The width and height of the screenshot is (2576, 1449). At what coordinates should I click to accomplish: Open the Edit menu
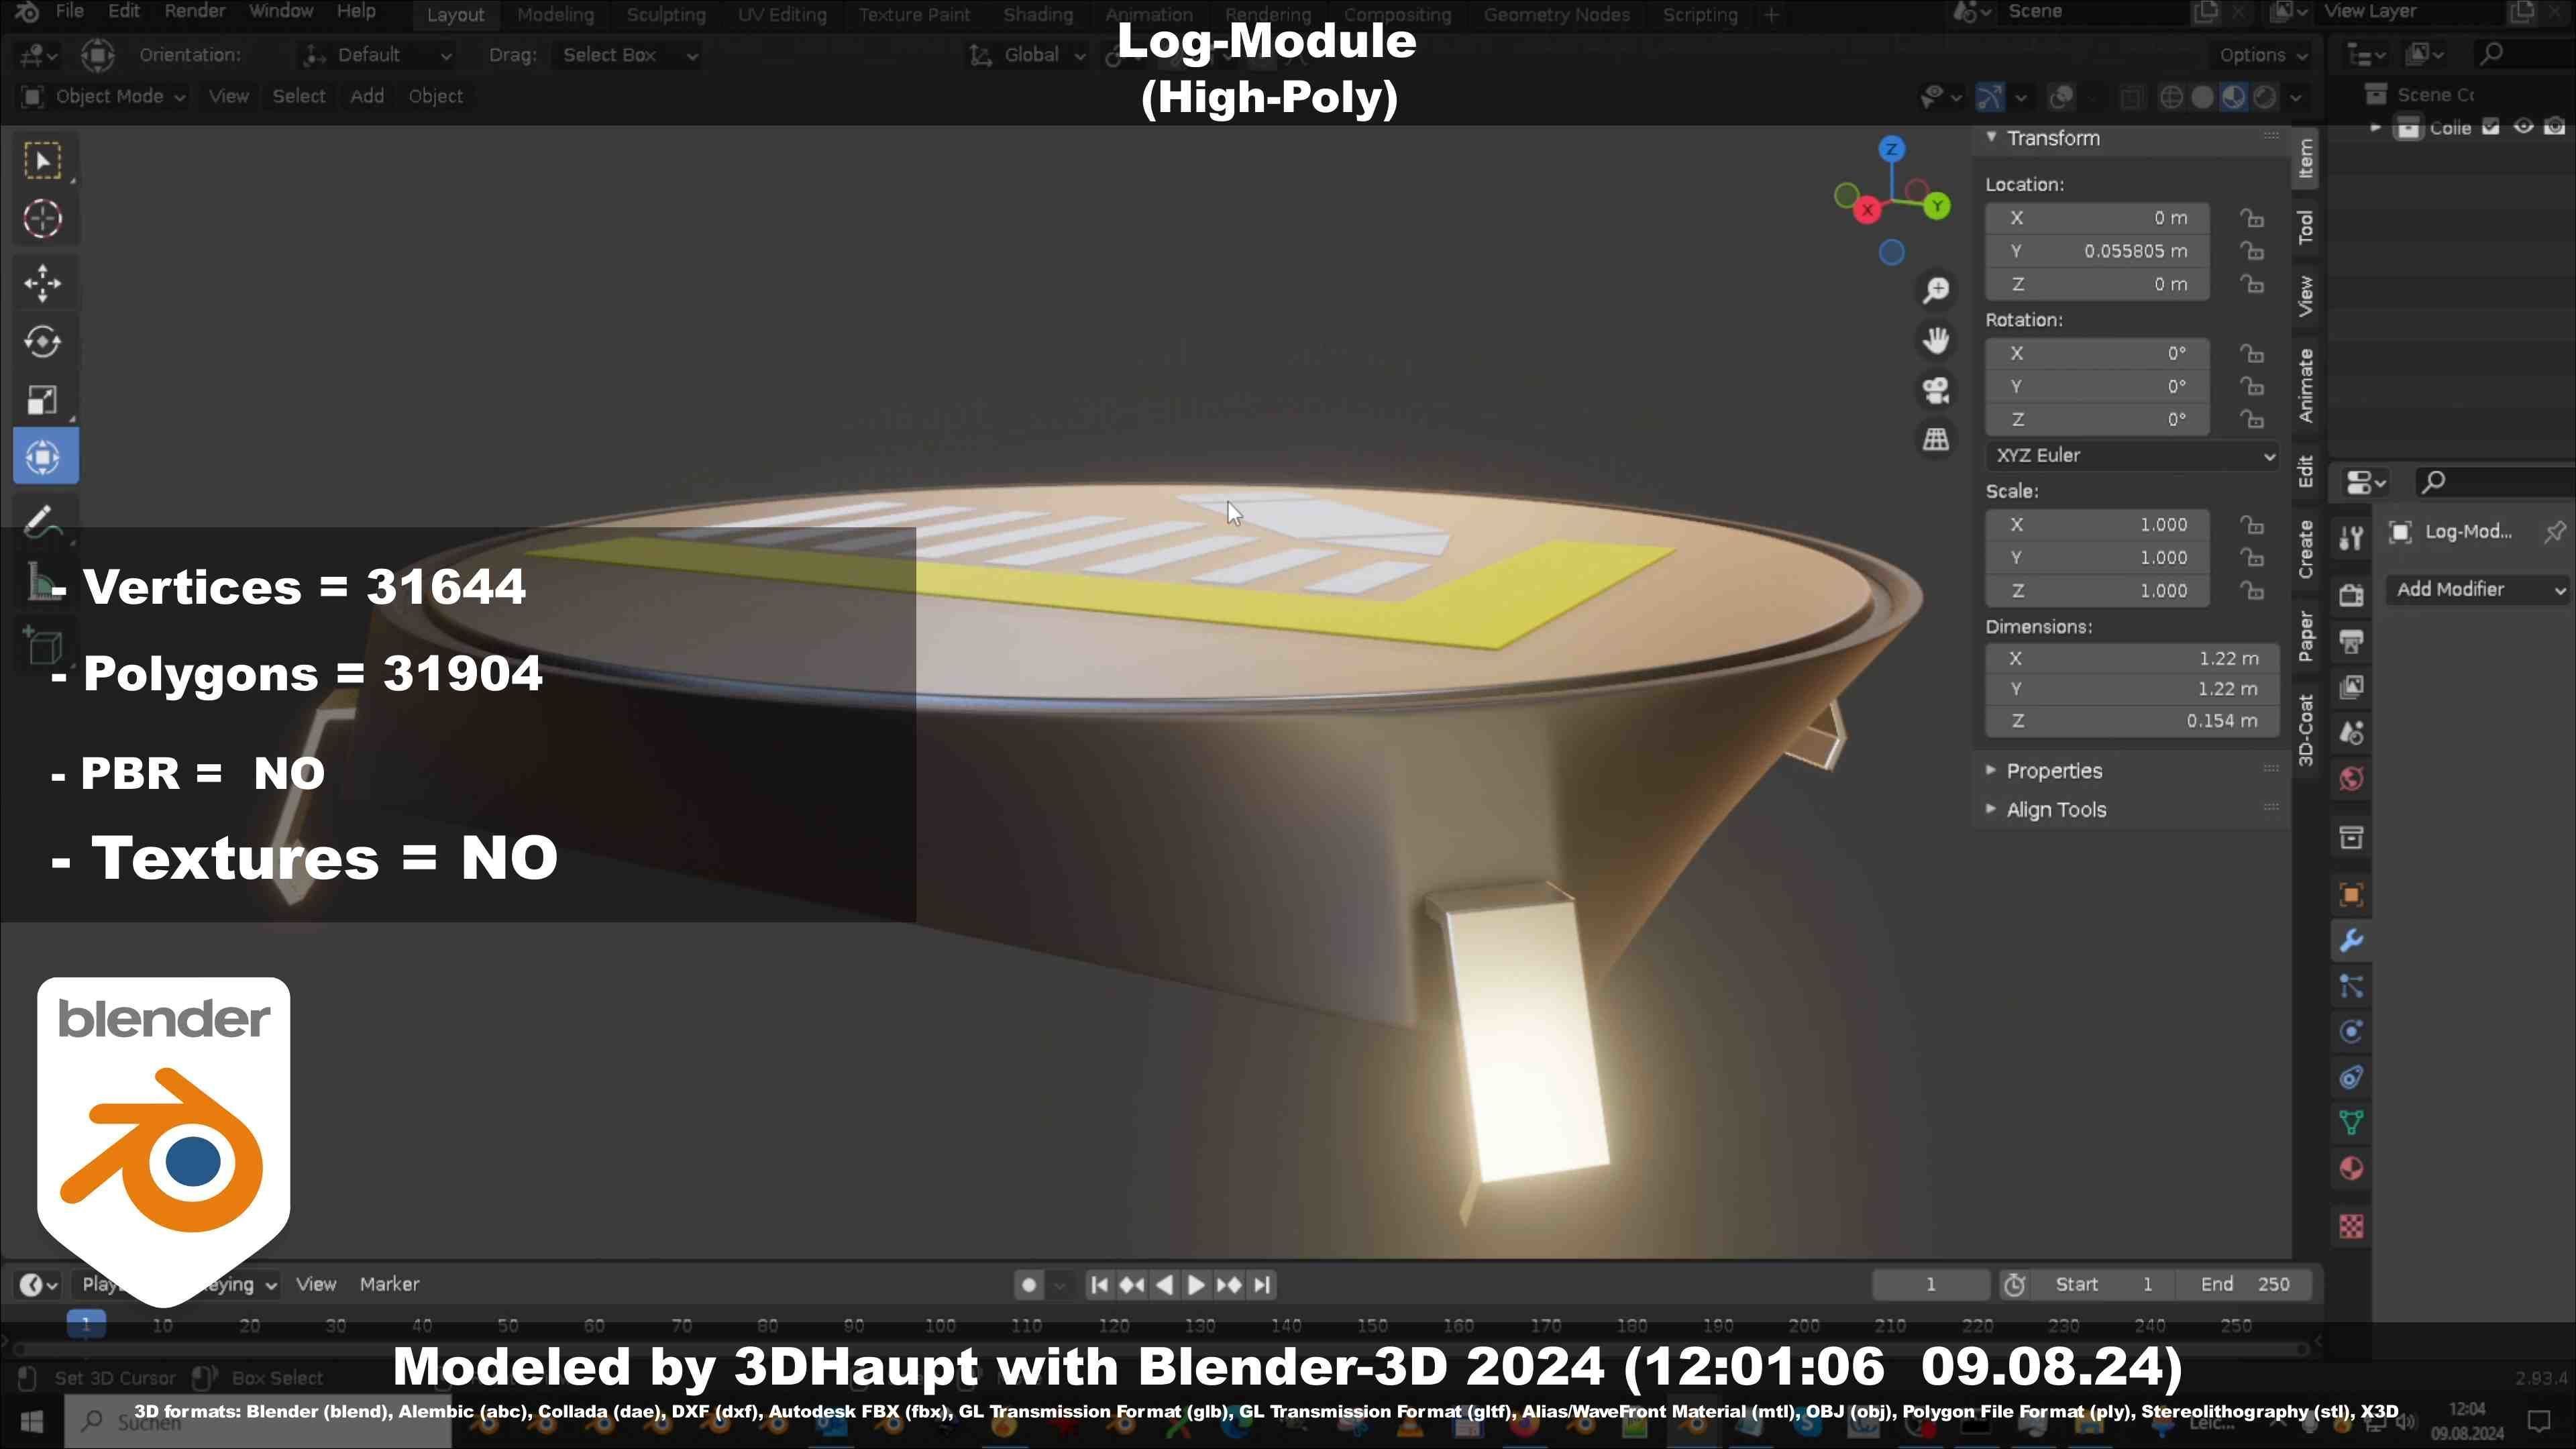[x=124, y=12]
